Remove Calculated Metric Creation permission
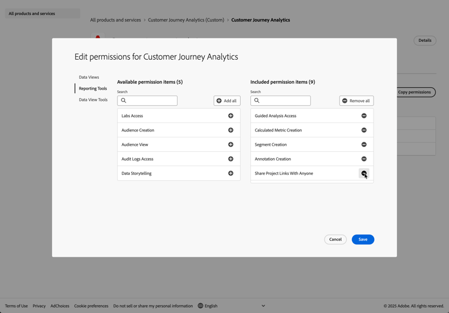The width and height of the screenshot is (449, 313). click(364, 130)
